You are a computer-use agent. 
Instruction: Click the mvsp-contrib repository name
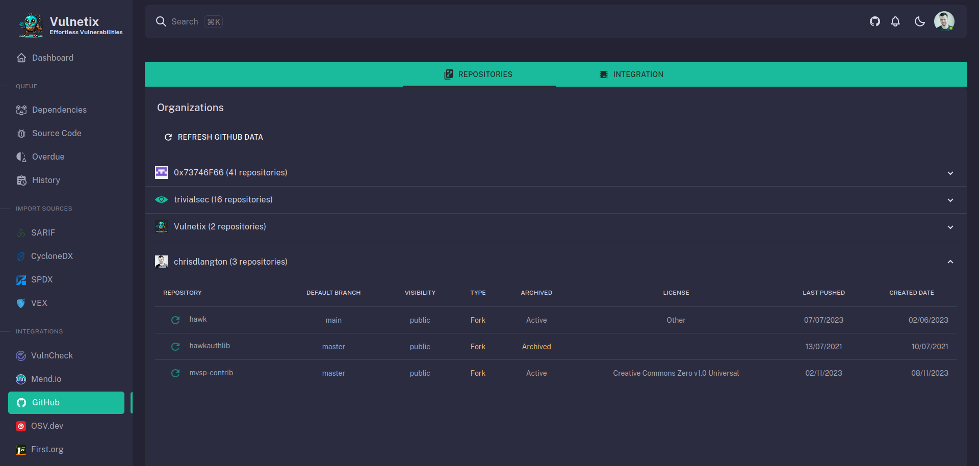[x=211, y=373]
